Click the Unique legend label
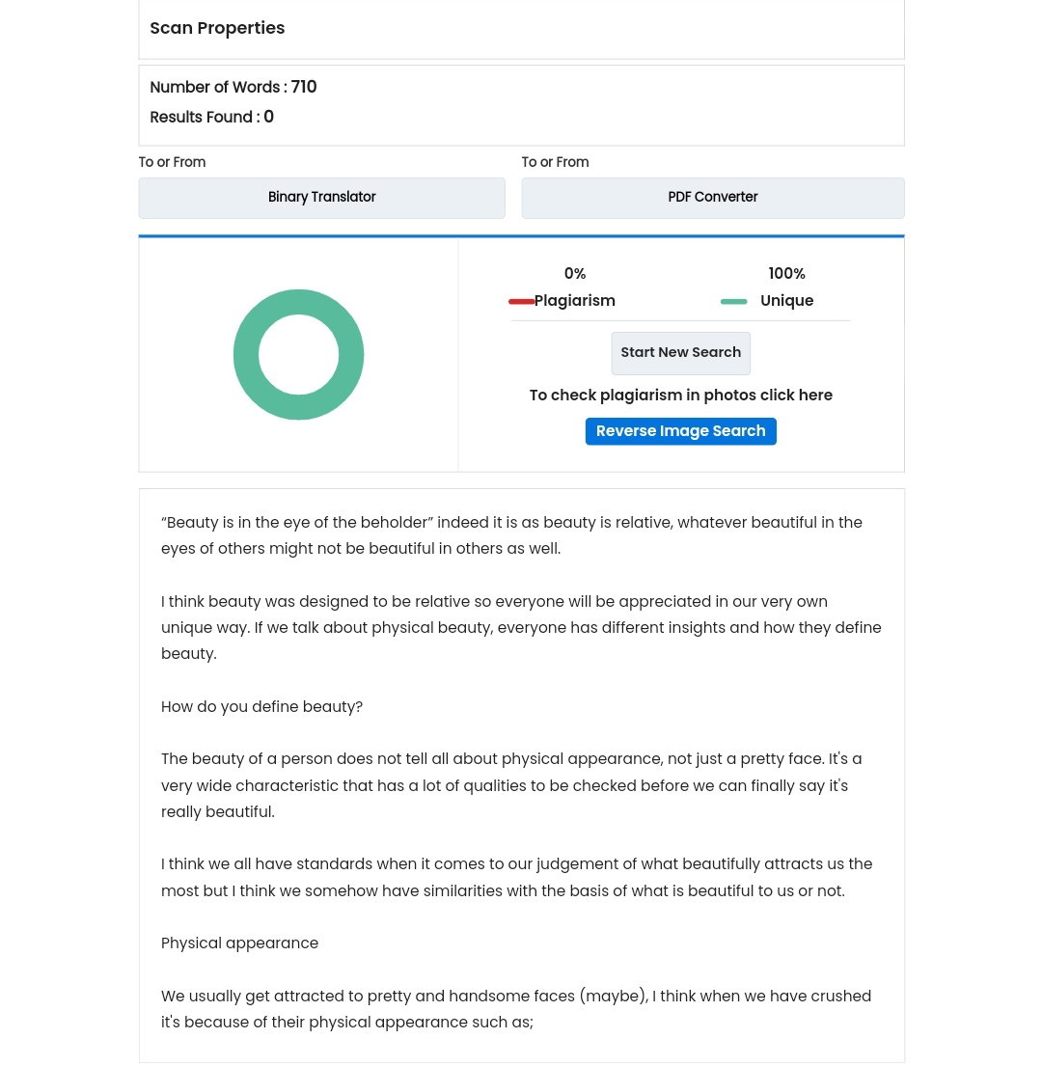Screen dimensions: 1042x1066 click(x=786, y=300)
